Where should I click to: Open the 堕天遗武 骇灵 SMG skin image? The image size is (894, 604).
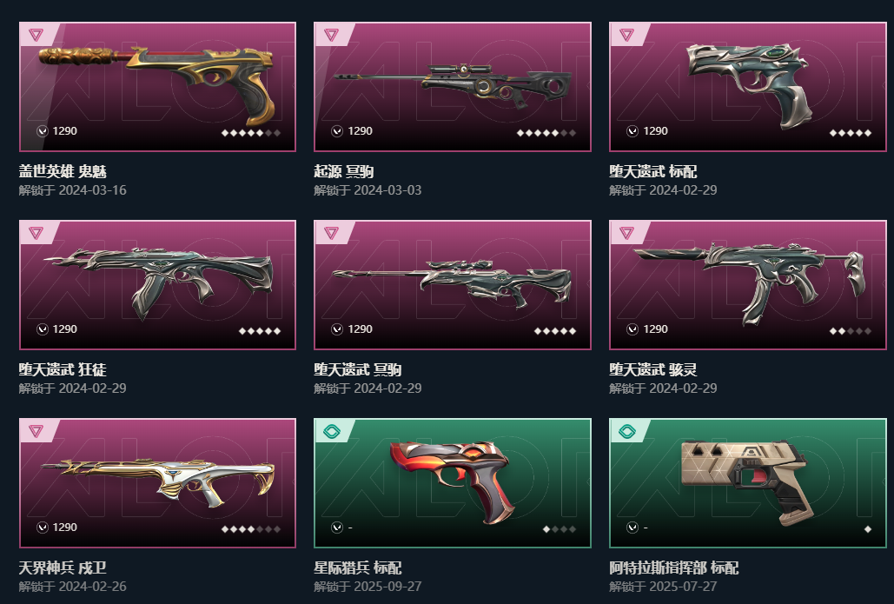click(749, 282)
